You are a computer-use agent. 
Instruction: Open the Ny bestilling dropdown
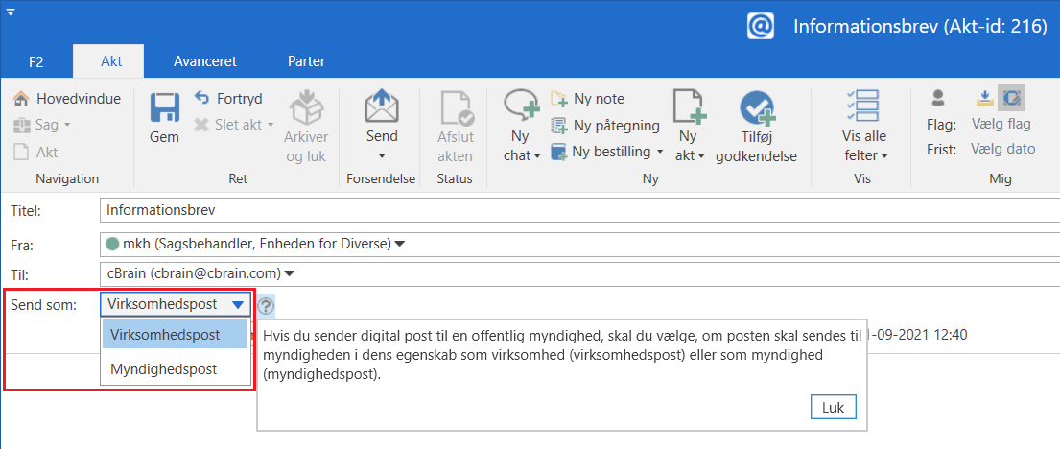point(660,152)
